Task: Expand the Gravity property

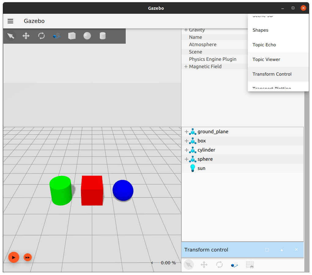Action: [x=186, y=30]
